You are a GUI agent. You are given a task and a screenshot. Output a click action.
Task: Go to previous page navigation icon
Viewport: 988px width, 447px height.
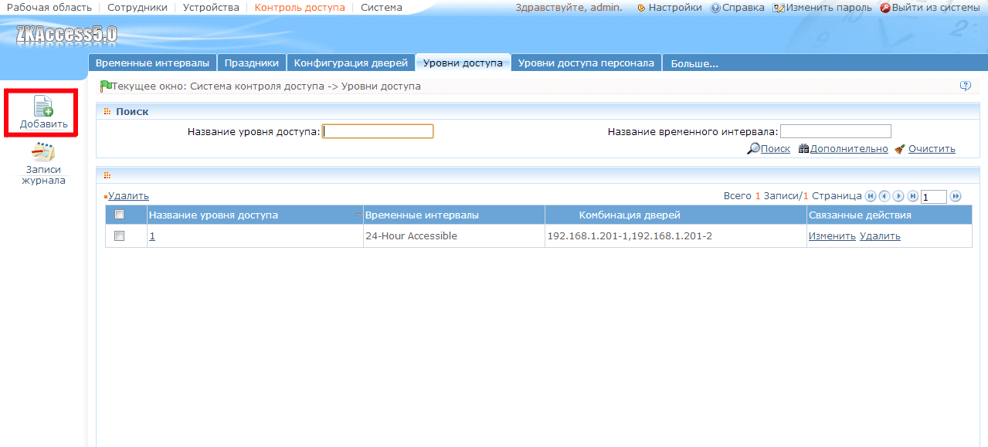[x=884, y=196]
